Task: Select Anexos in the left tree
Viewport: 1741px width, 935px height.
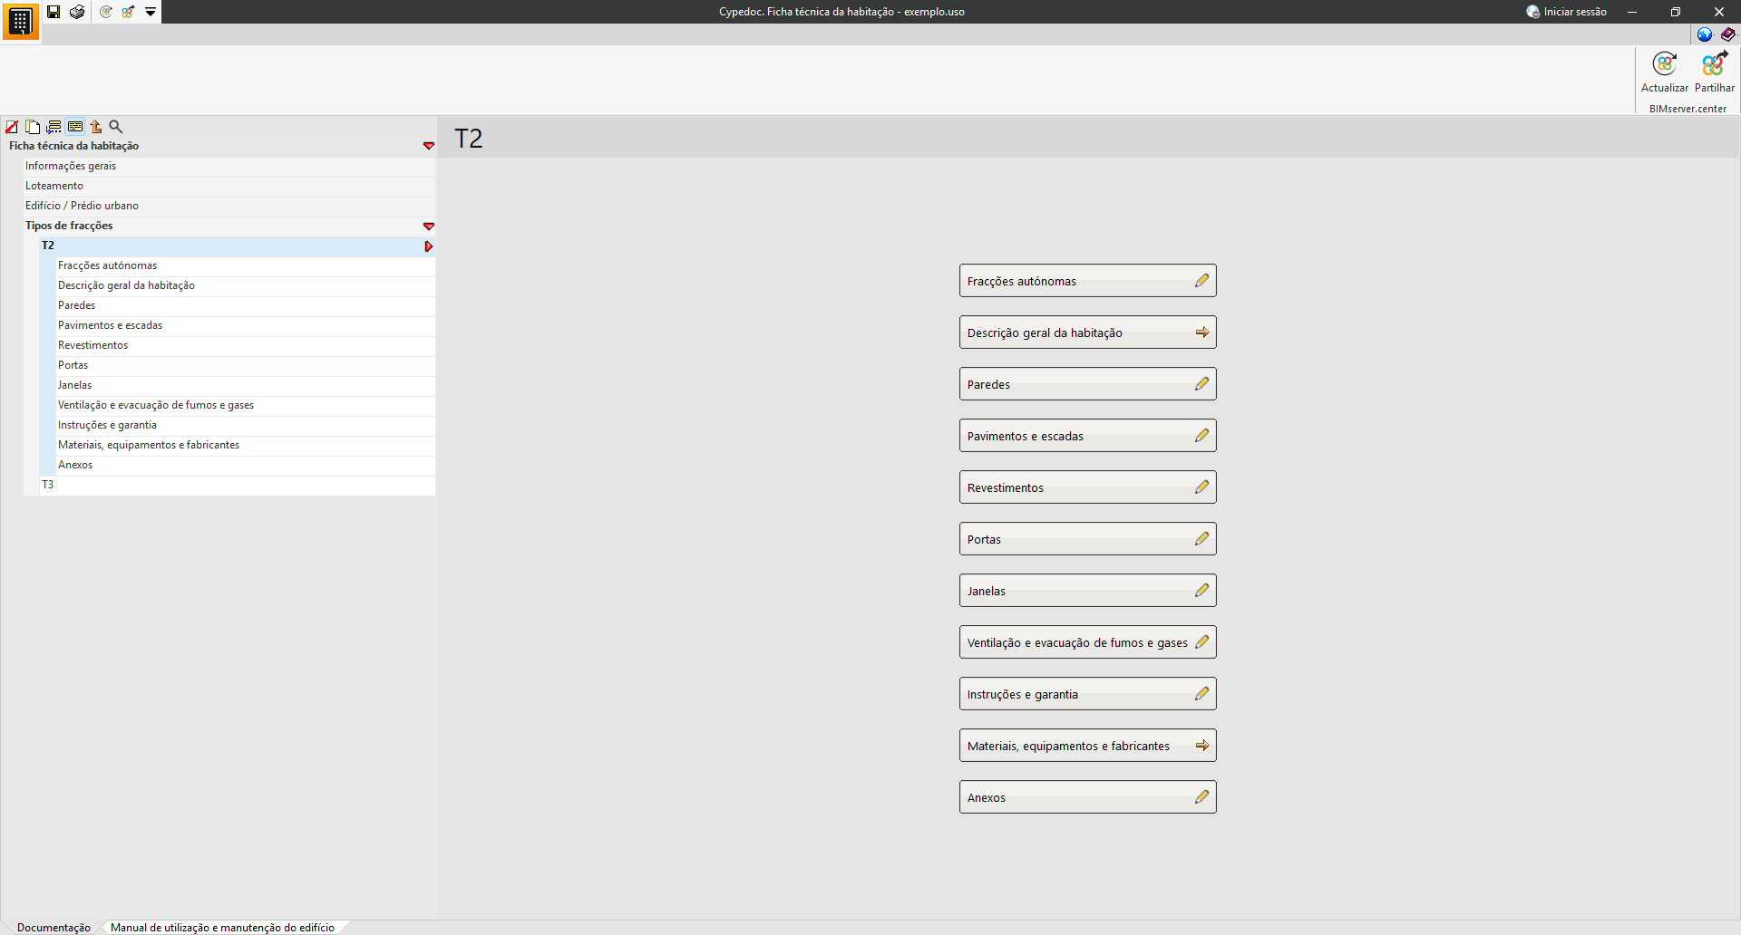Action: coord(246,465)
